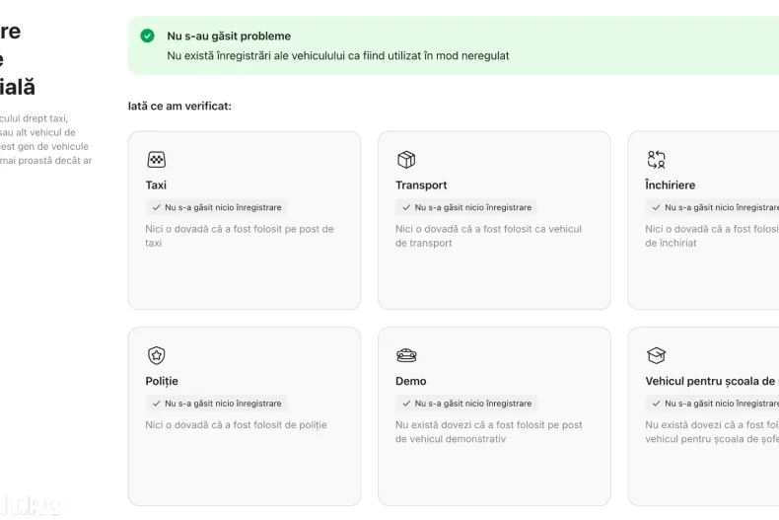Click the Poliție badge icon

pyautogui.click(x=156, y=355)
